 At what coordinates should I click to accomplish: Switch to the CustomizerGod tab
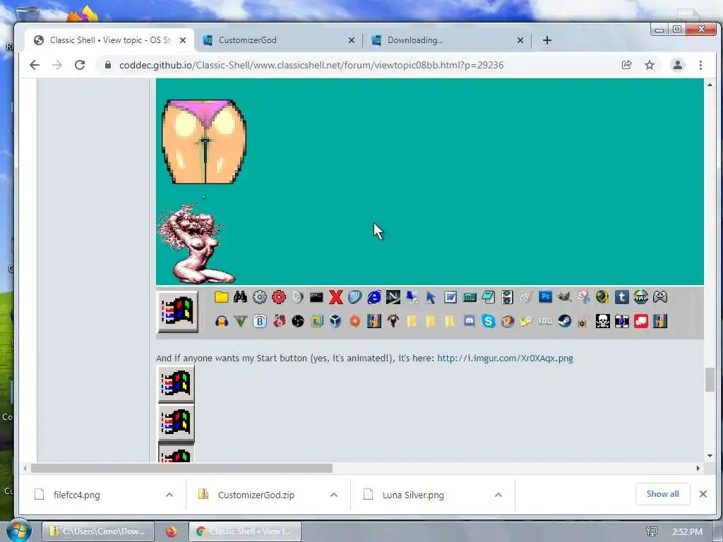click(x=279, y=40)
